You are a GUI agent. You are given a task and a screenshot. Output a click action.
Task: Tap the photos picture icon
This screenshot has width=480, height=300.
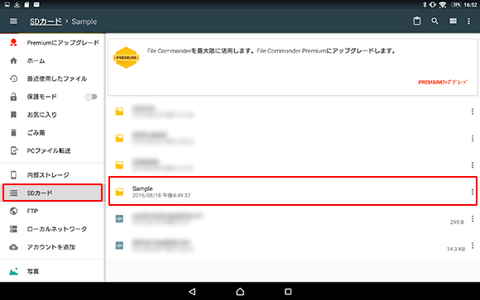point(13,272)
